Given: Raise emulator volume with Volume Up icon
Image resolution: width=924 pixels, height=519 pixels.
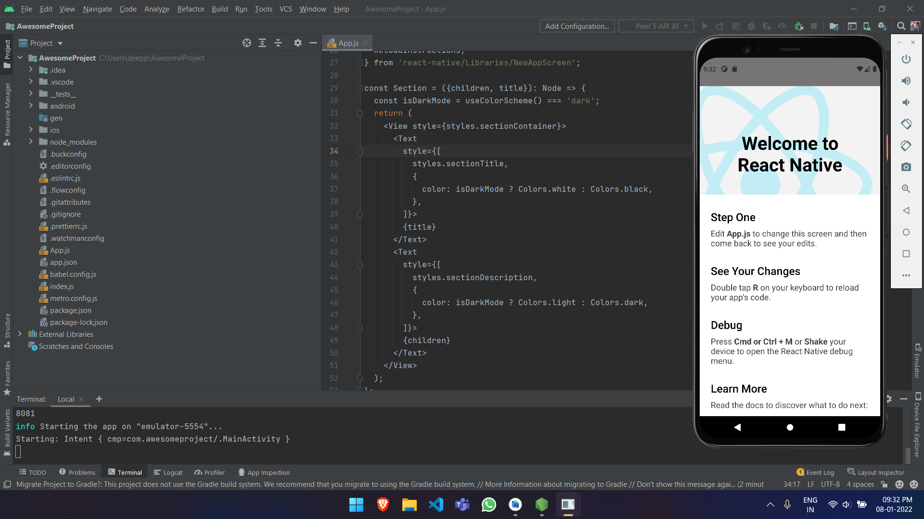Looking at the screenshot, I should coord(906,81).
